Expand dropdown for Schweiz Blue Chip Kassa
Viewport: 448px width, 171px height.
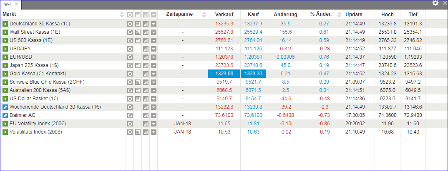pos(154,82)
